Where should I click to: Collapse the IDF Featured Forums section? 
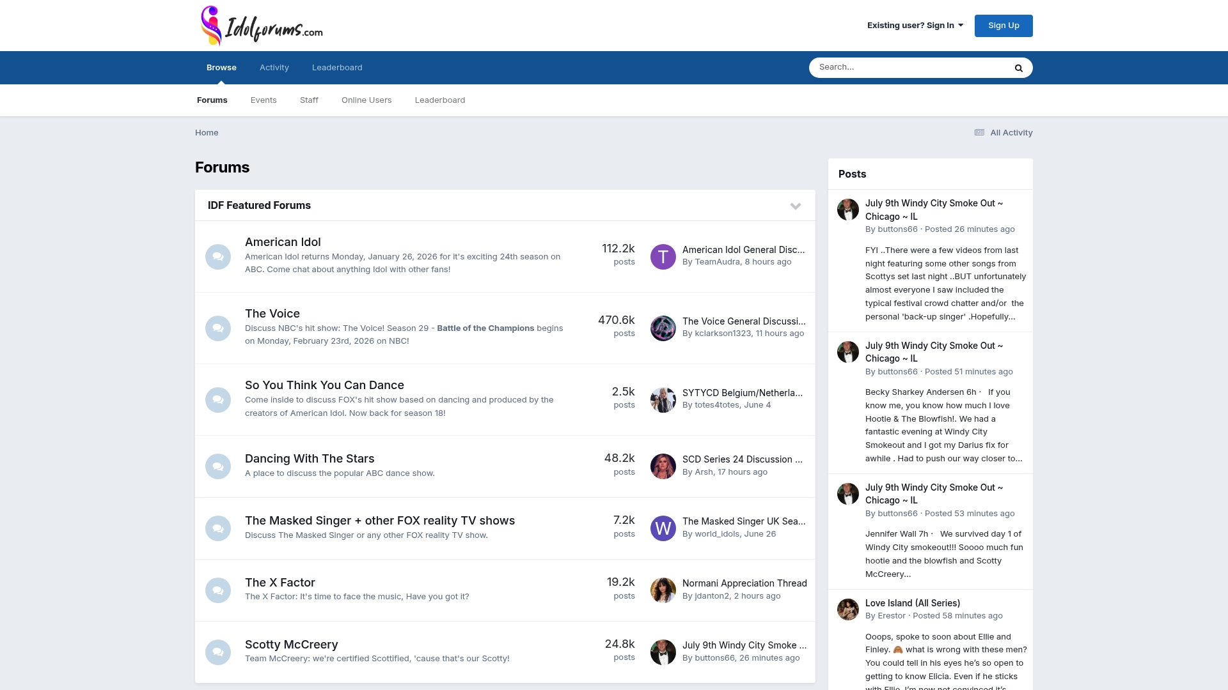[x=796, y=206]
